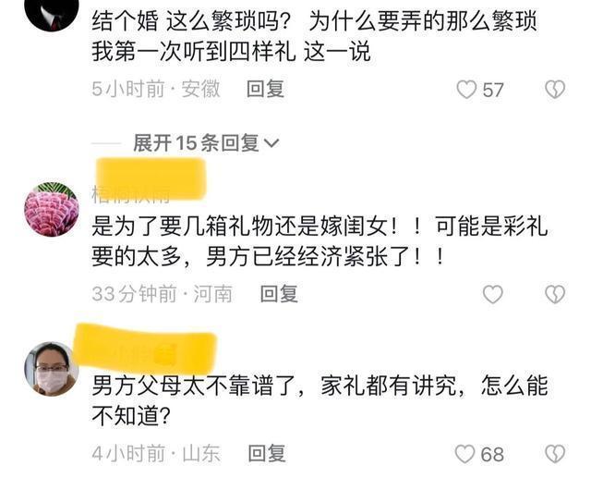This screenshot has height=478, width=591.
Task: Select comment text 男方父母太不靠谱了
Action: click(194, 386)
